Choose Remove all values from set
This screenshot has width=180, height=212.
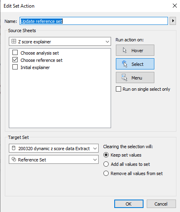coord(106,173)
